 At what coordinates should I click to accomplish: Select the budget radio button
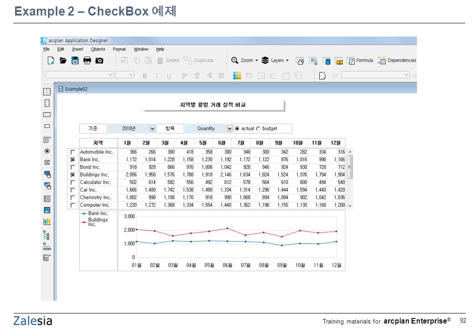(x=259, y=128)
